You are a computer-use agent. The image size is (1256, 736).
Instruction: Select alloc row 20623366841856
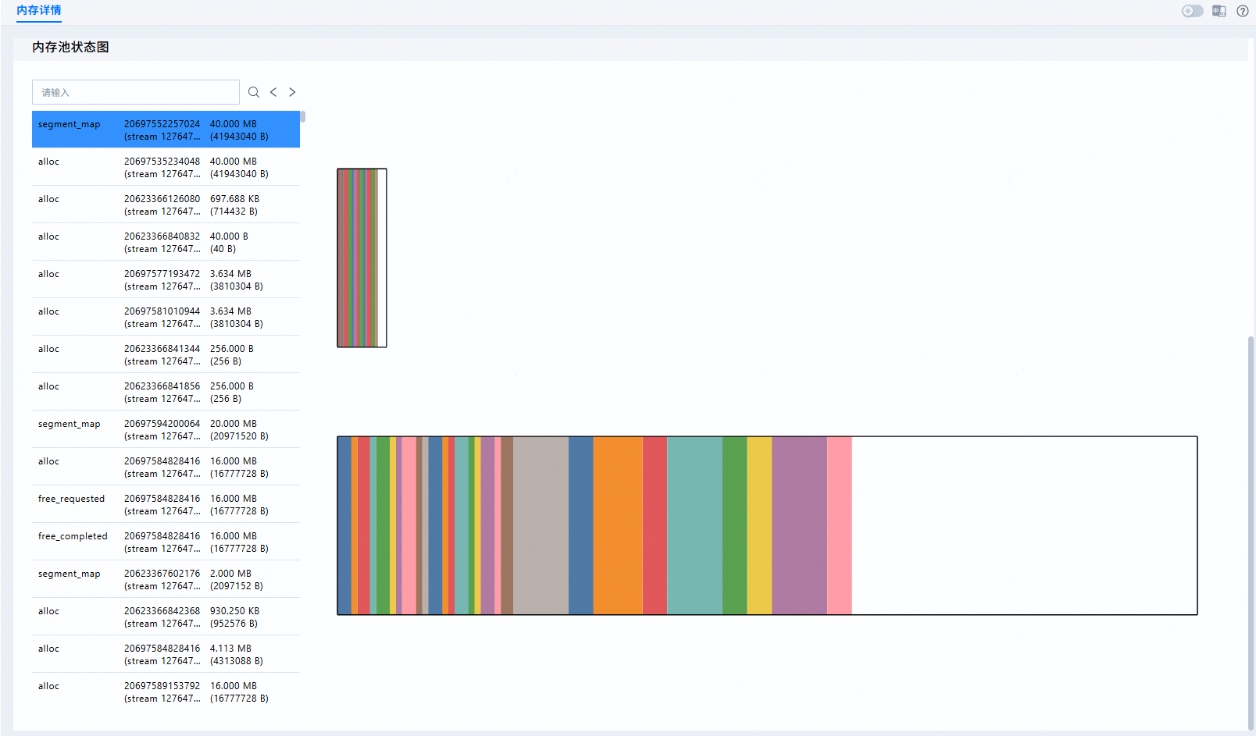click(x=166, y=392)
